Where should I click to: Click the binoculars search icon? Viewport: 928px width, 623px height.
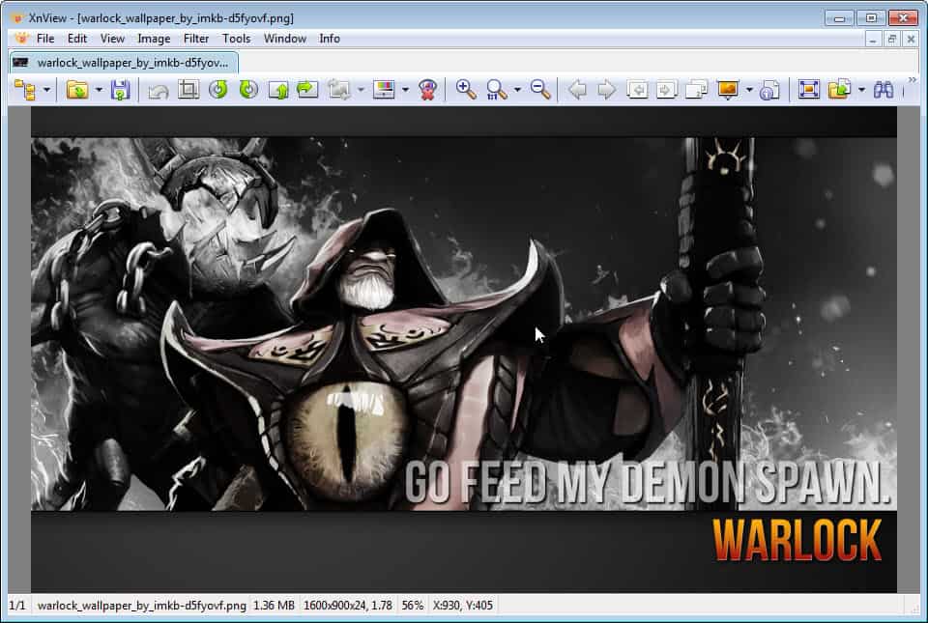tap(884, 90)
